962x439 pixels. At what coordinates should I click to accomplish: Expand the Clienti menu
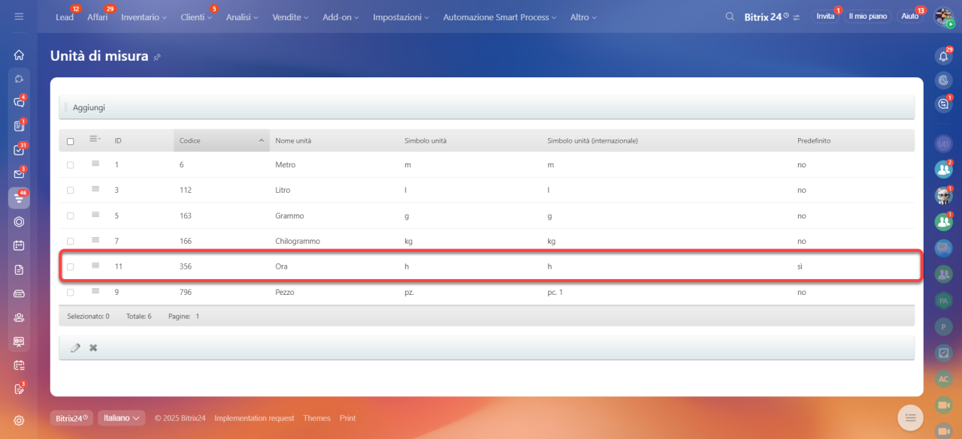click(x=196, y=17)
